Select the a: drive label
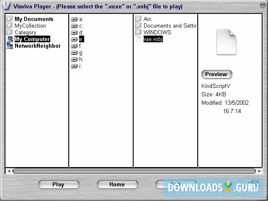Screen dimensions: 268x201 [81, 19]
